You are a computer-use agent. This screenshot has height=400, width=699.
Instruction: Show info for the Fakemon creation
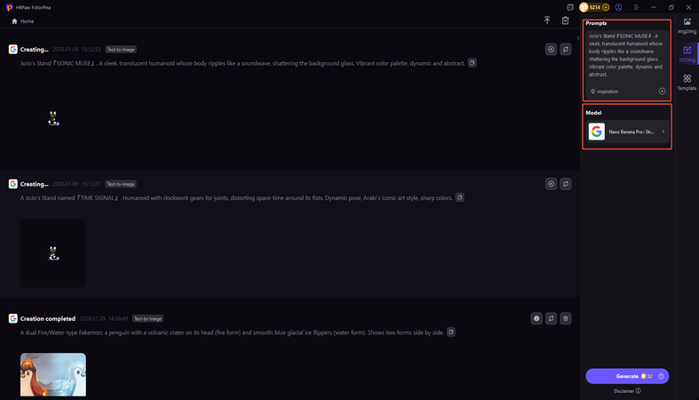[x=536, y=318]
